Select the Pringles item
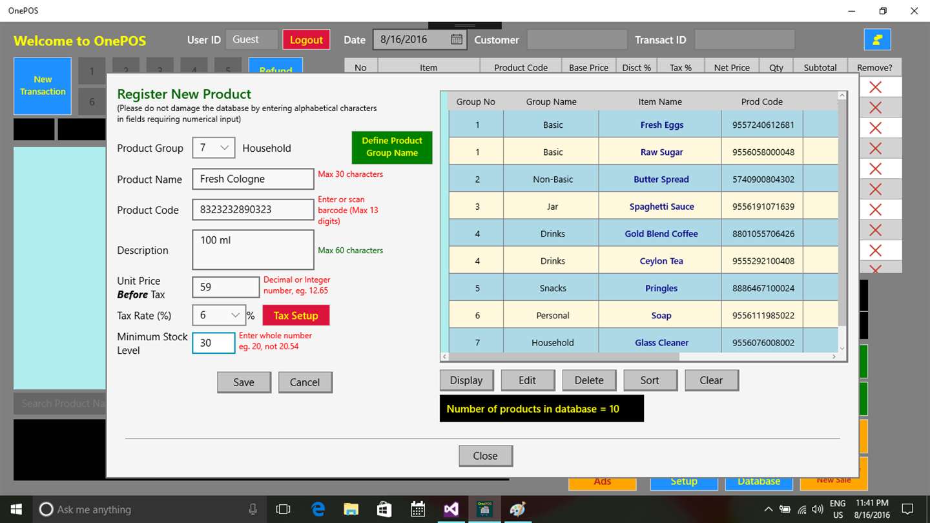This screenshot has height=523, width=930. (661, 288)
